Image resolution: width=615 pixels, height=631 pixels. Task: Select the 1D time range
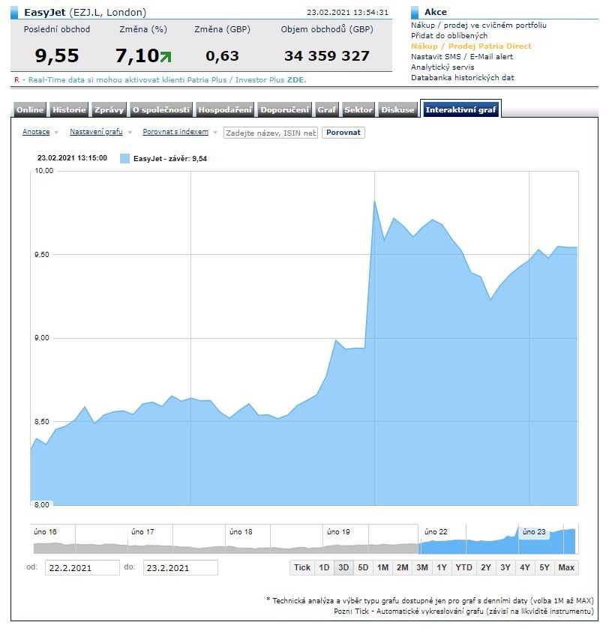[324, 567]
